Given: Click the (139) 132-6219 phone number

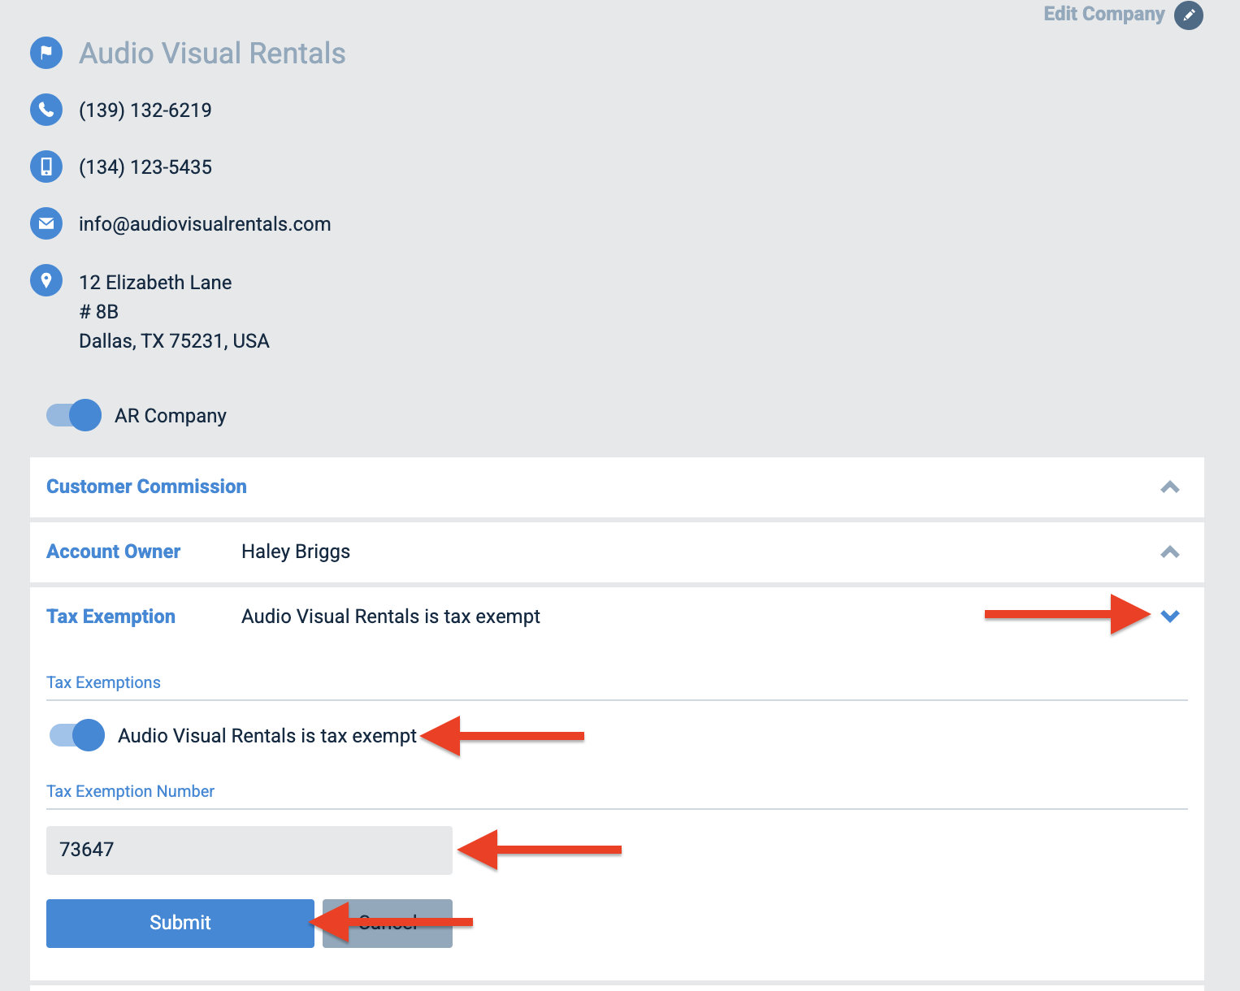Looking at the screenshot, I should tap(145, 110).
